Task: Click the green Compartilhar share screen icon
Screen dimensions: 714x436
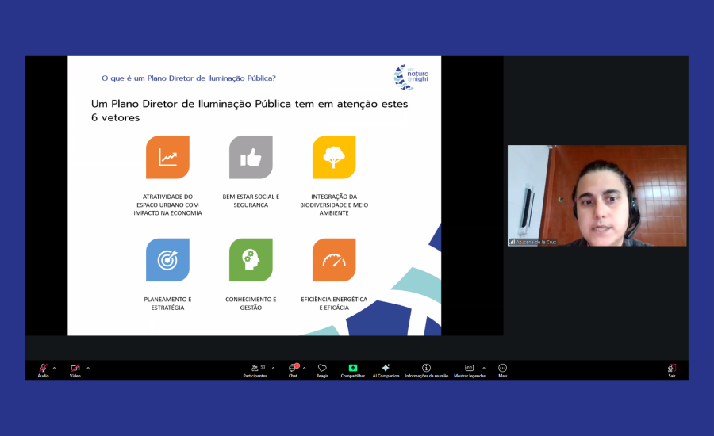Action: (353, 369)
